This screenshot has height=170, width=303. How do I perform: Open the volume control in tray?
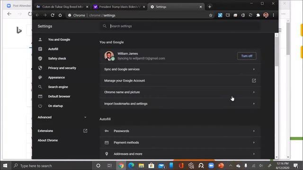tap(261, 166)
